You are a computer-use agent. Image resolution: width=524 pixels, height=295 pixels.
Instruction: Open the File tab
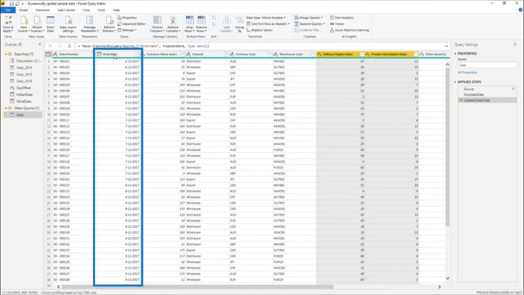pyautogui.click(x=8, y=10)
